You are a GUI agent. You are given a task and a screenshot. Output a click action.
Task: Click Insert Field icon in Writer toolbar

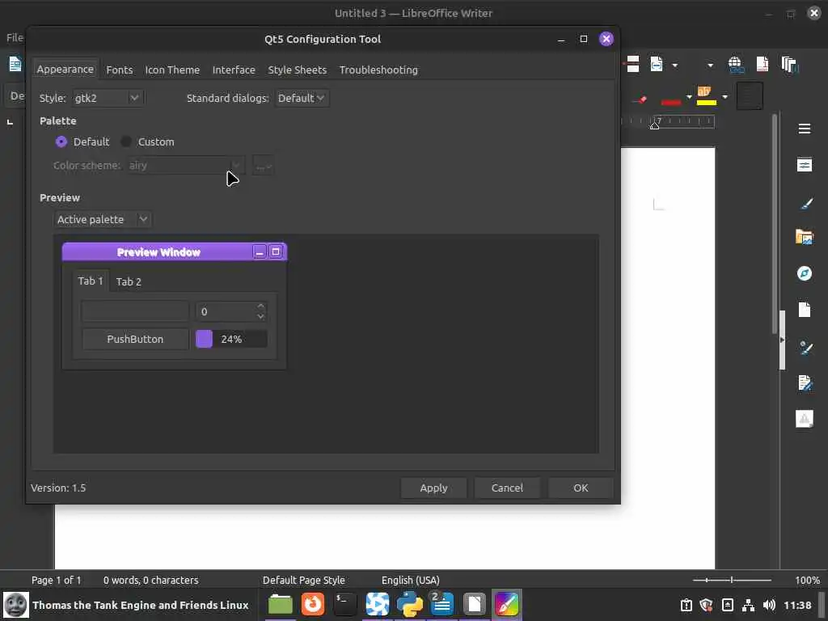657,65
